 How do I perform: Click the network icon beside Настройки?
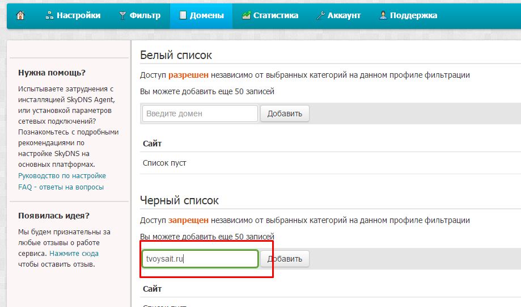[49, 15]
